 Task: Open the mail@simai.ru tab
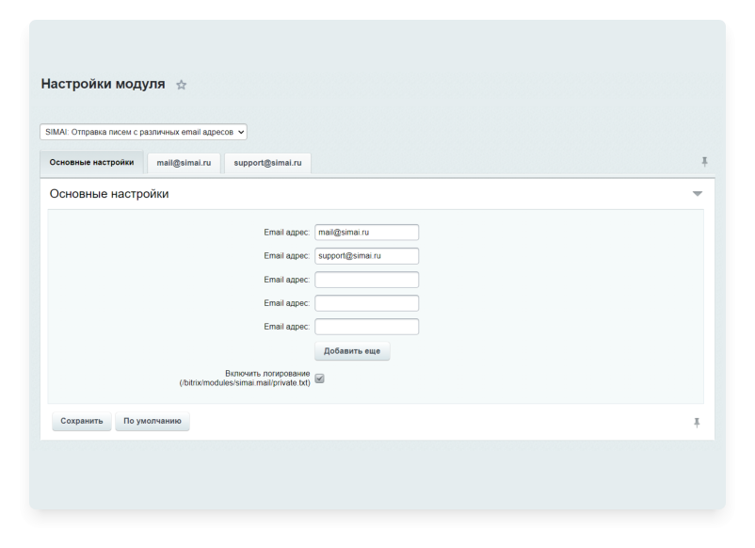point(184,163)
